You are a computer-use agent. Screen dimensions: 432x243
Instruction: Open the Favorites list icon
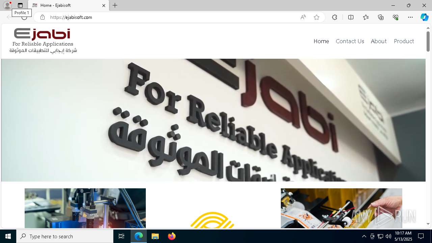[366, 17]
